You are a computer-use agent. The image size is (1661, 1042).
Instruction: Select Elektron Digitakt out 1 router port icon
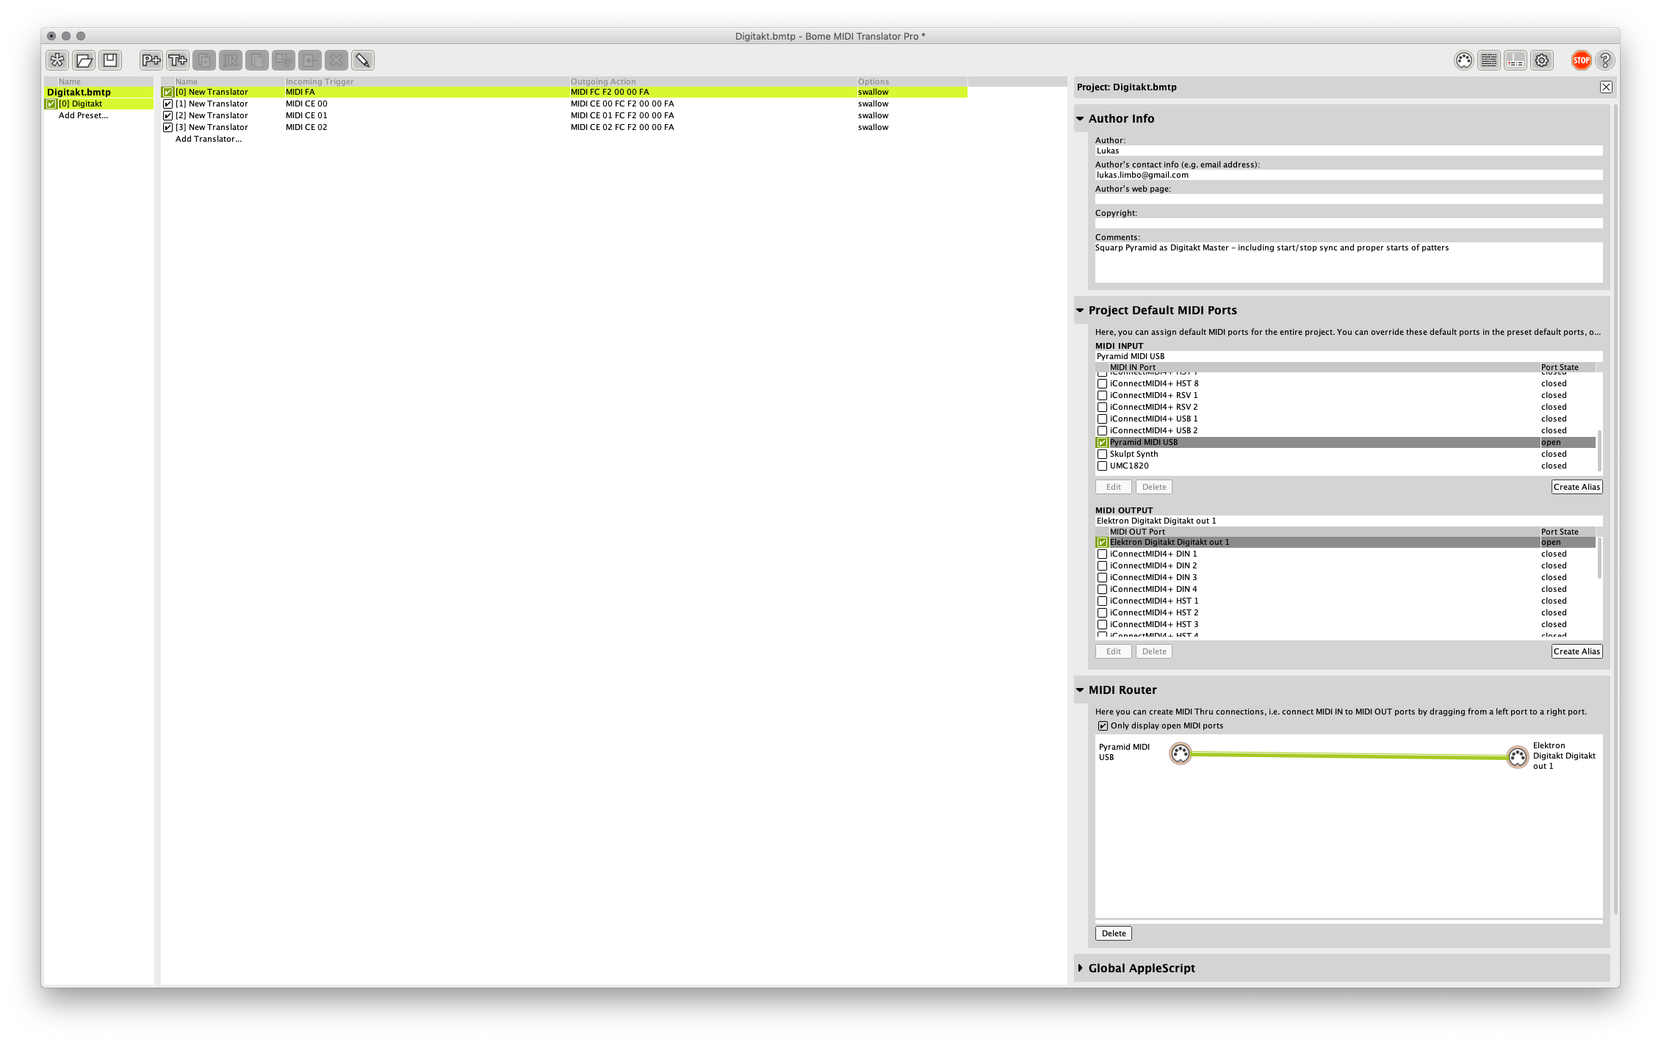point(1518,756)
